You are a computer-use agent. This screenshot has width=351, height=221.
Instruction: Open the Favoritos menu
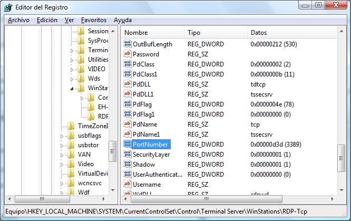94,20
